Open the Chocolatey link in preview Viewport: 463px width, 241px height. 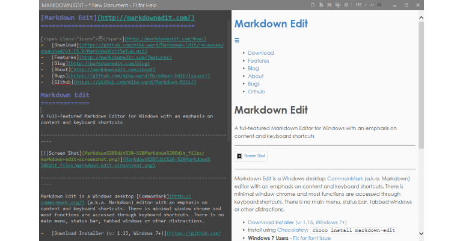[x=287, y=230]
